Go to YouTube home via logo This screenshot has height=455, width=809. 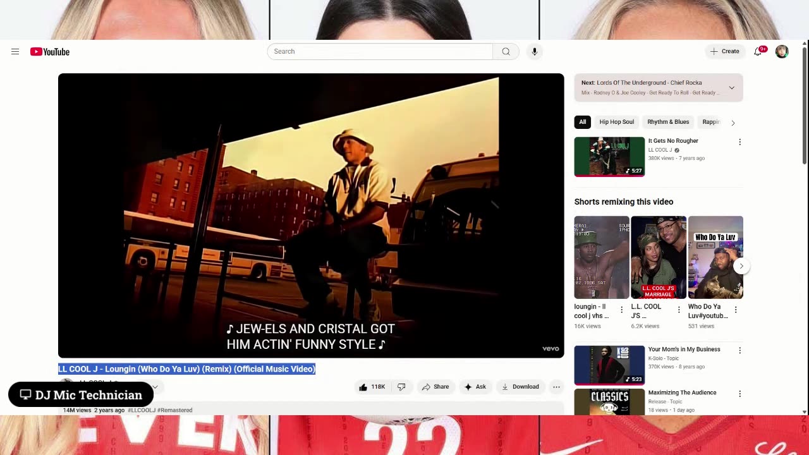[50, 52]
